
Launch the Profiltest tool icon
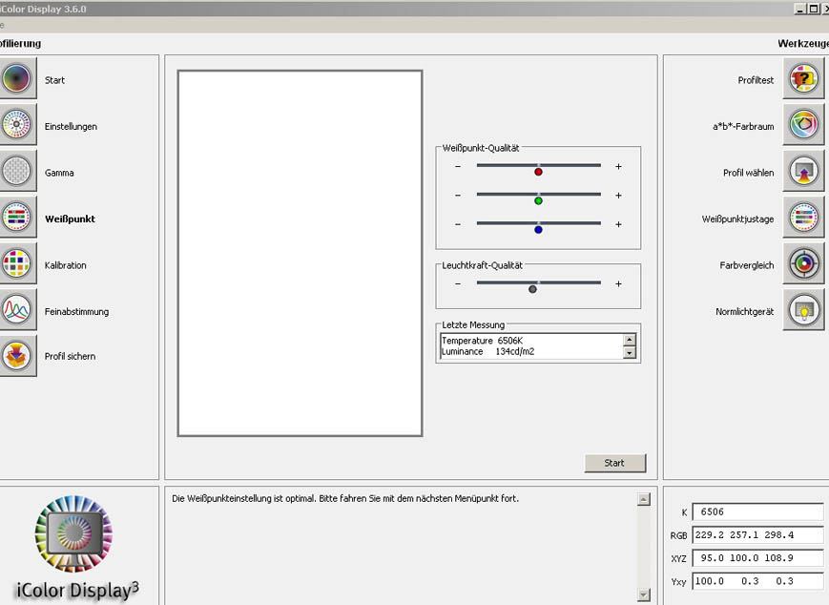(804, 80)
